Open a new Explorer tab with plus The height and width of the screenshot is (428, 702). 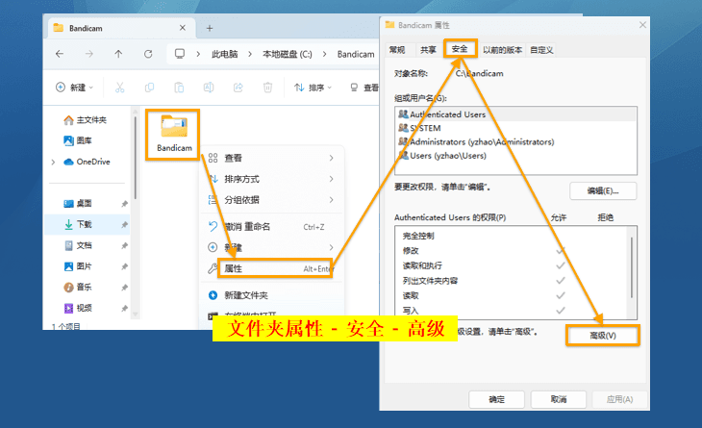(x=209, y=28)
